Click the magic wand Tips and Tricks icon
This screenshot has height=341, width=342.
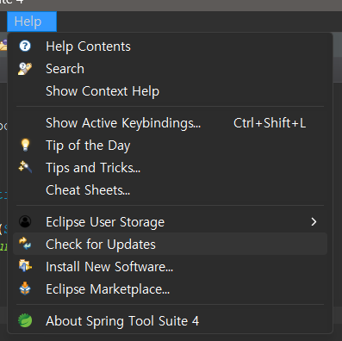pyautogui.click(x=25, y=167)
